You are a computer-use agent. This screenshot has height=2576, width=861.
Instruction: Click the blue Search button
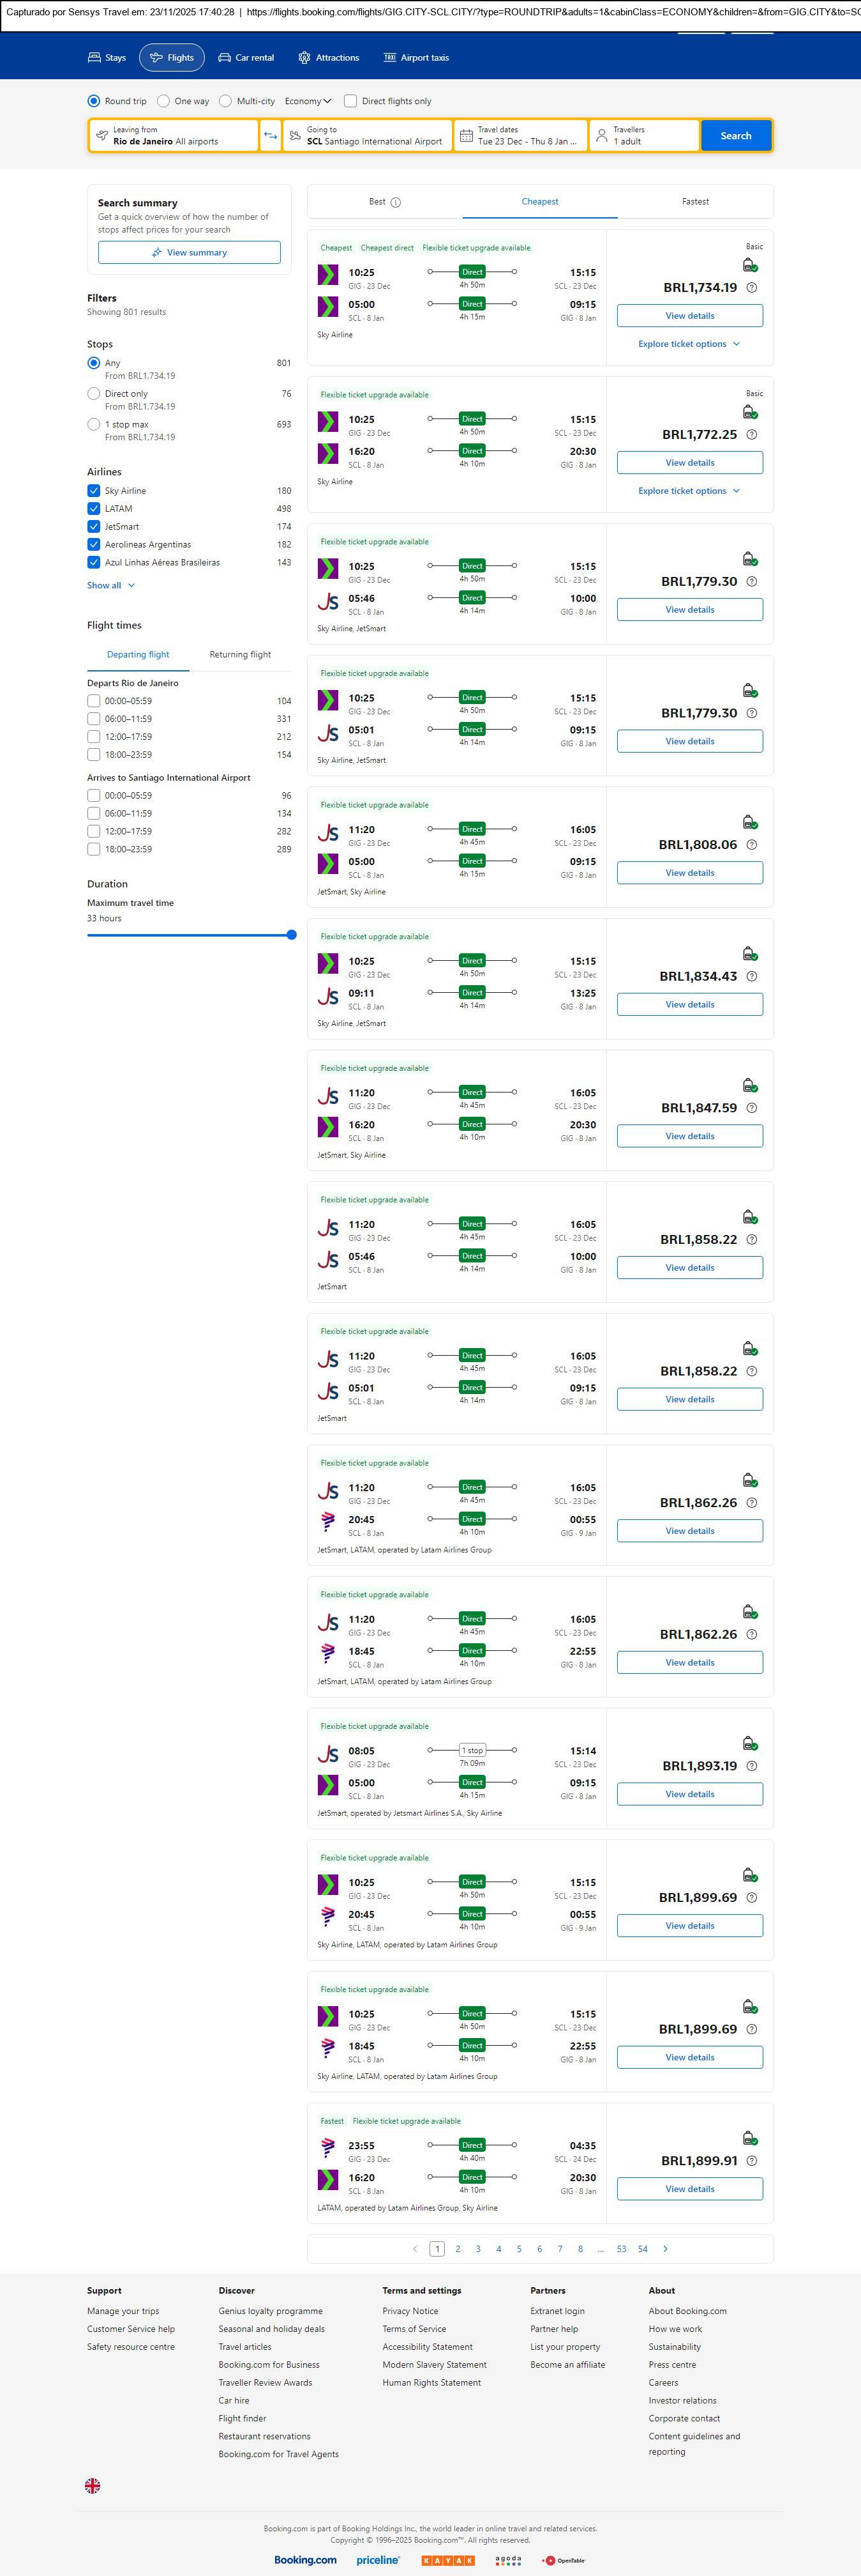[x=735, y=136]
